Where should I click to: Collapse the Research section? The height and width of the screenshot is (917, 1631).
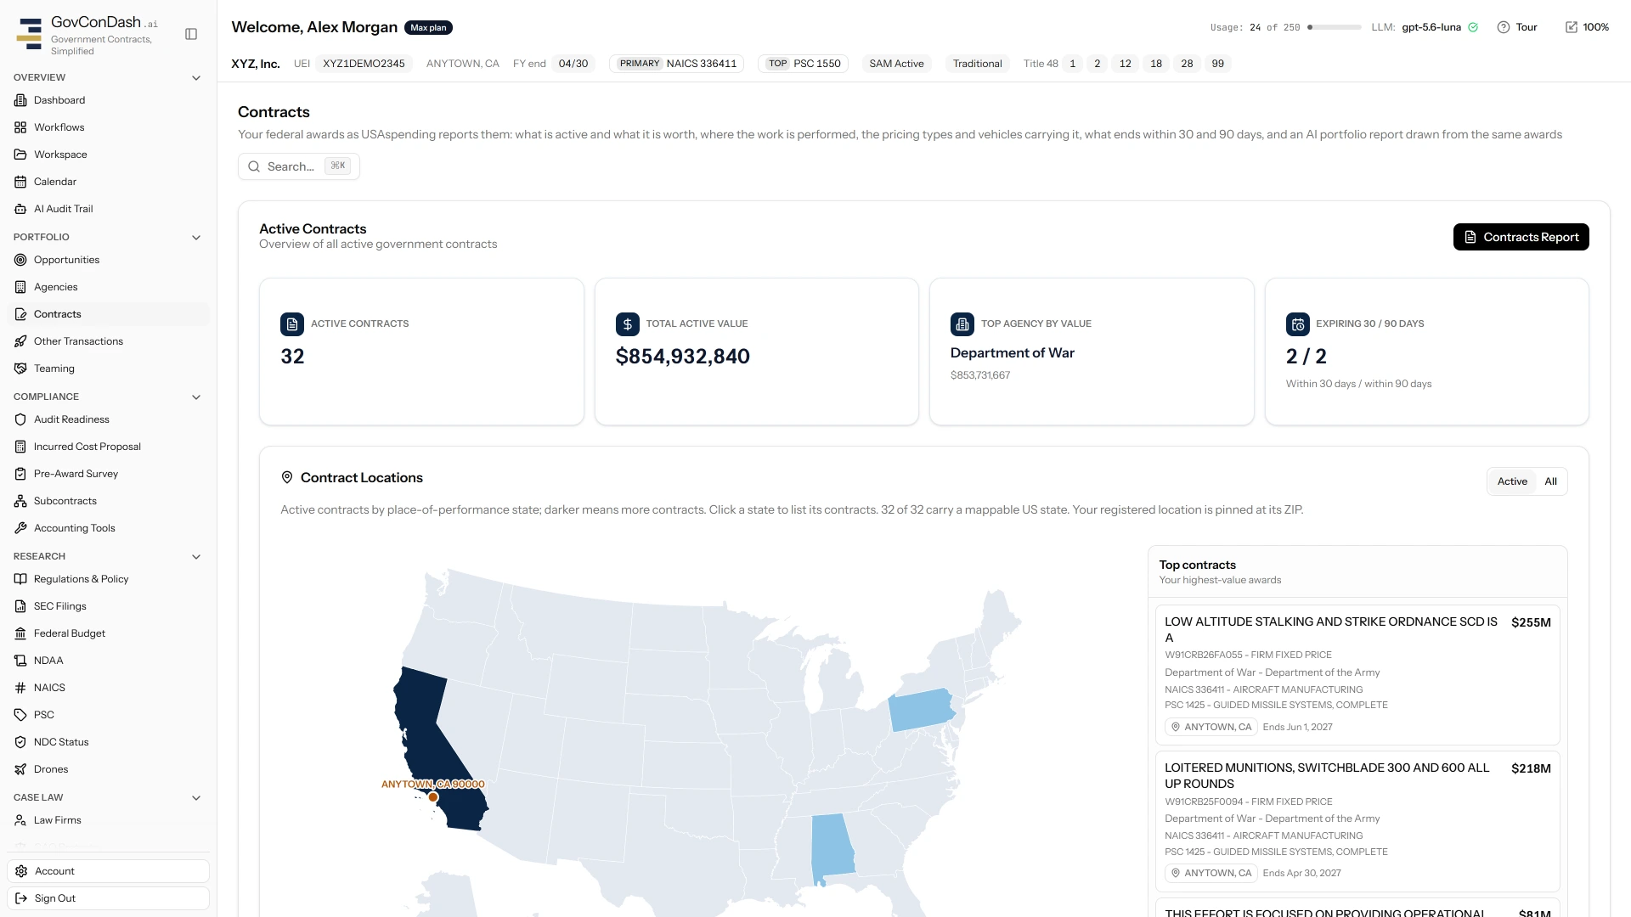[196, 557]
